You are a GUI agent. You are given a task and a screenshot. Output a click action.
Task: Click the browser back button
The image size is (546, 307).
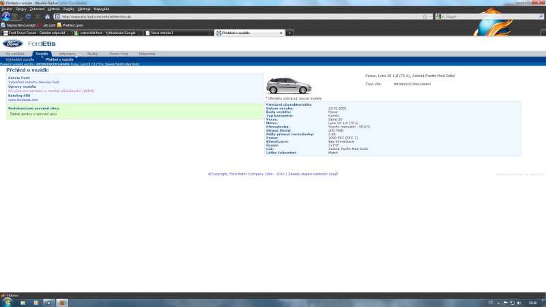coord(6,16)
